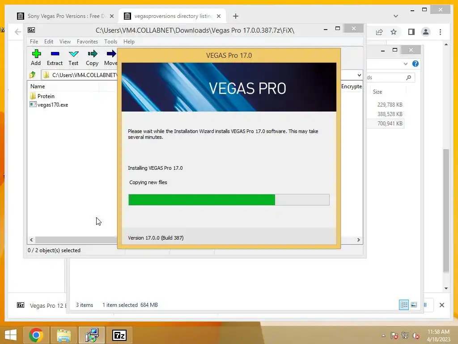The height and width of the screenshot is (344, 458).
Task: Click the muted volume tray icon
Action: pos(416,335)
